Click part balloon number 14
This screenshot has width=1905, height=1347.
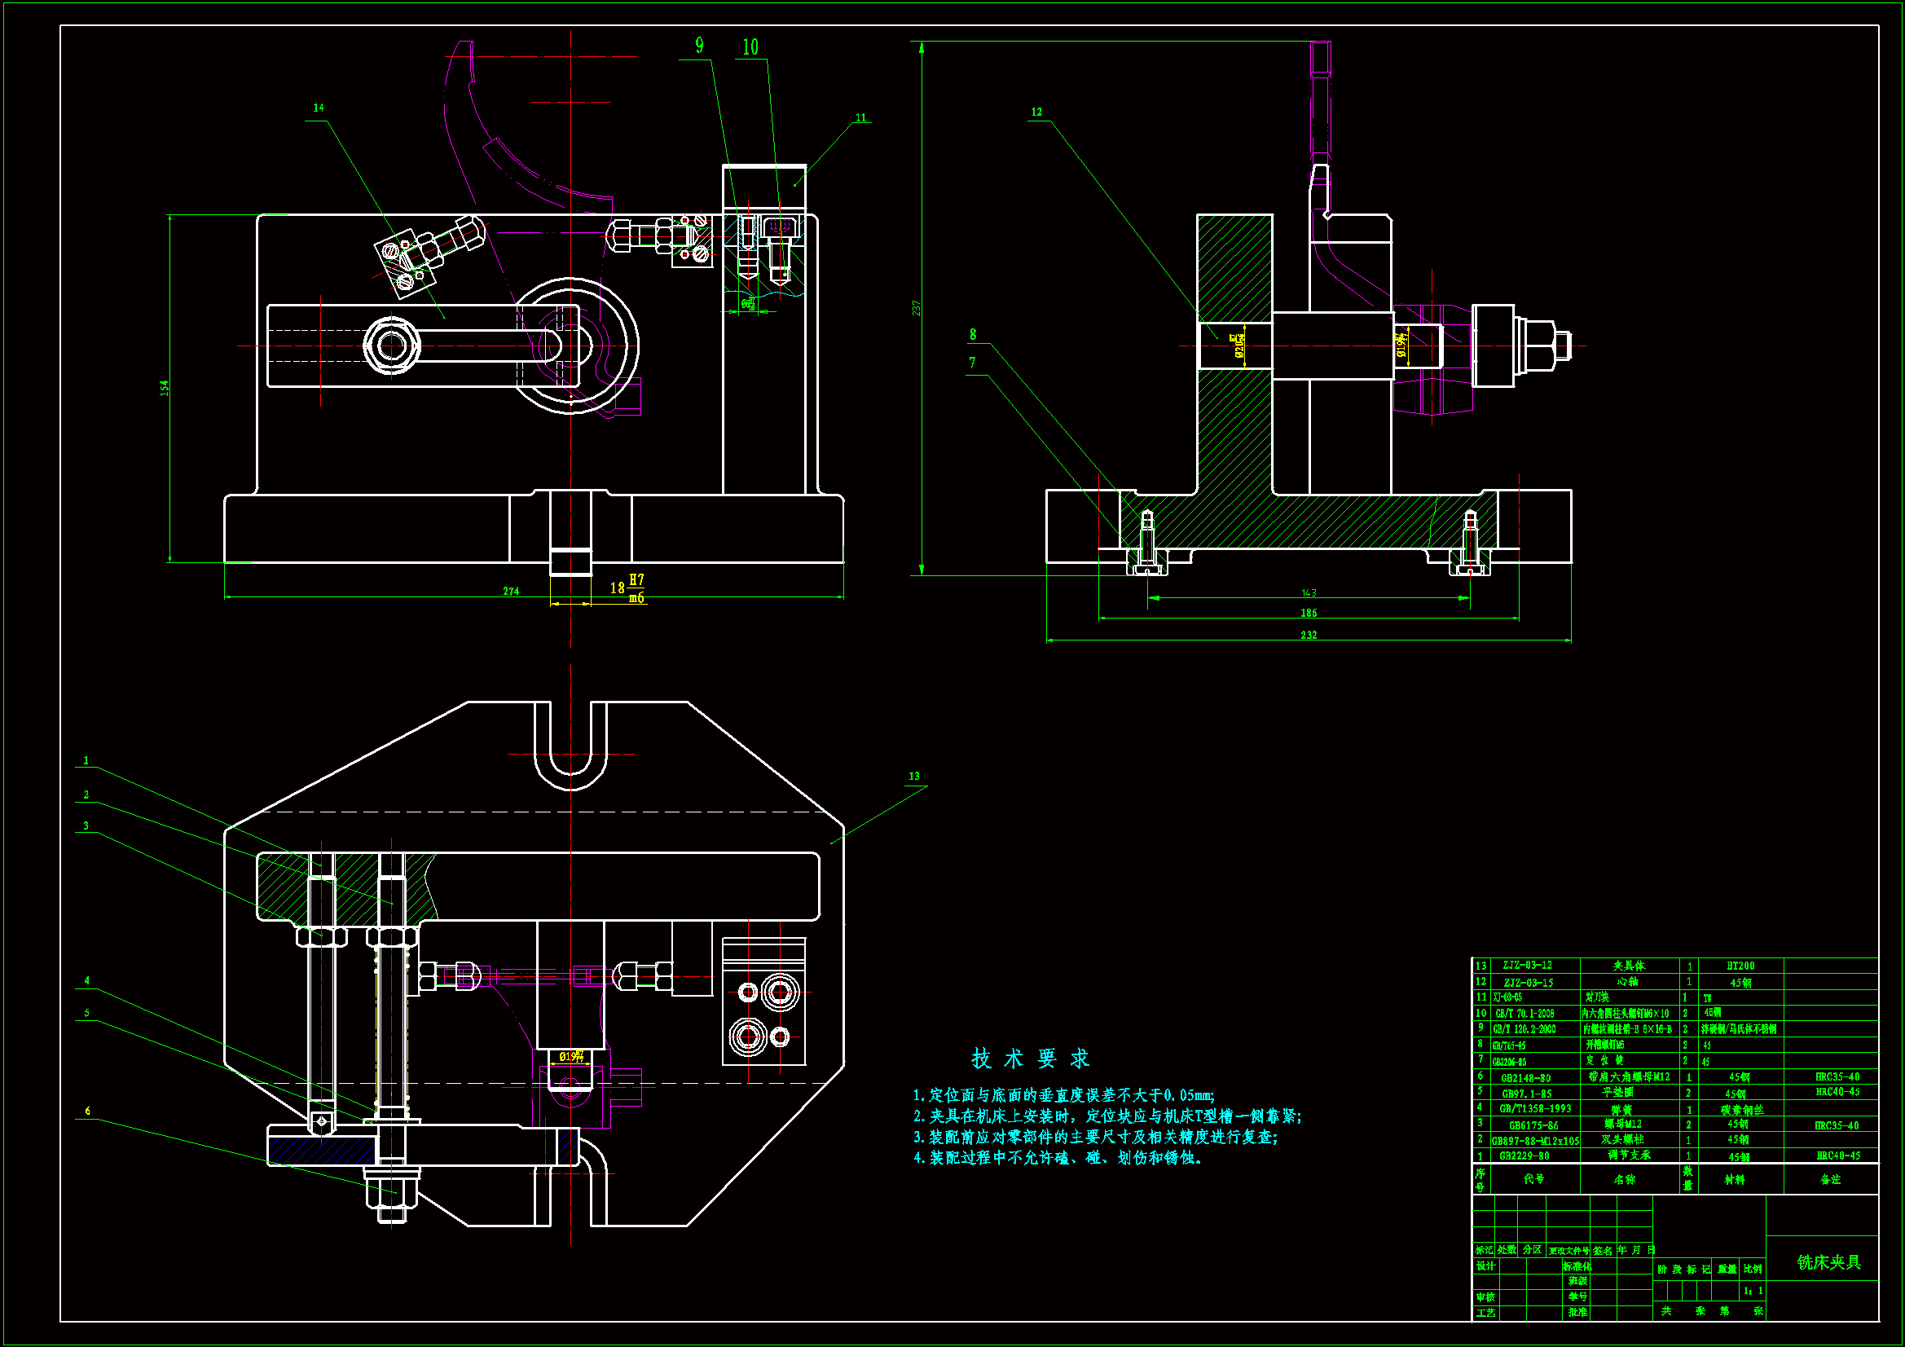[x=319, y=108]
